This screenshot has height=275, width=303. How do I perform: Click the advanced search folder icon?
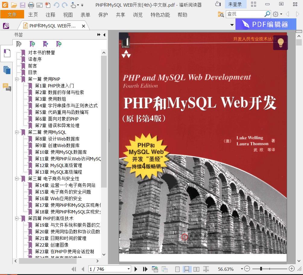[x=221, y=14]
